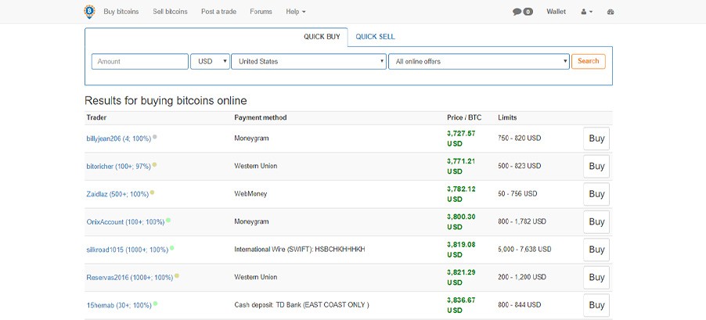Click Buy for Reservas2016 Western Union offer
The image size is (706, 320).
tap(596, 277)
